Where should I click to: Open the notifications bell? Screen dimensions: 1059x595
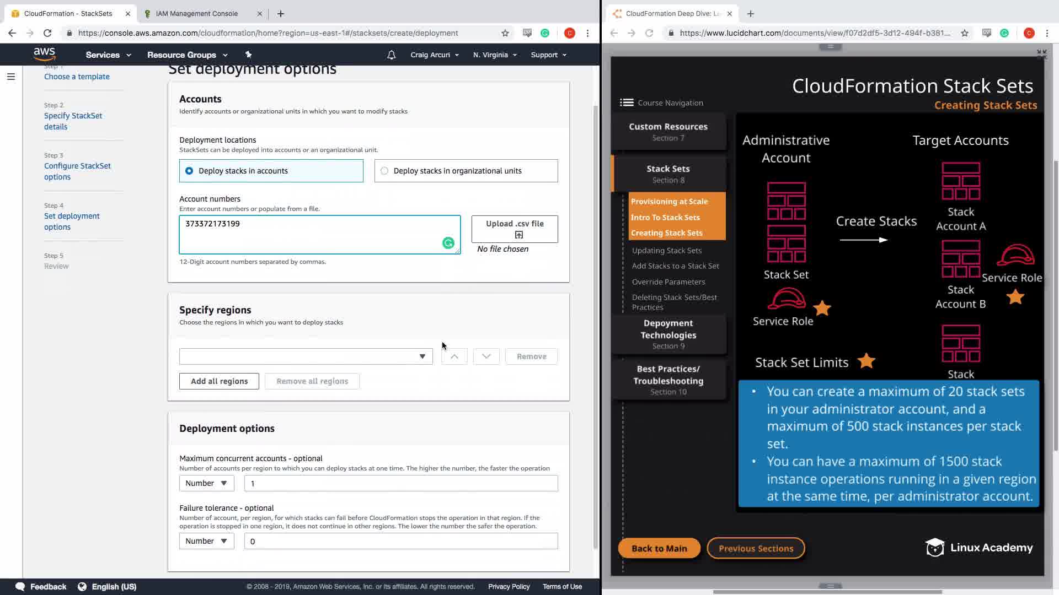point(391,55)
